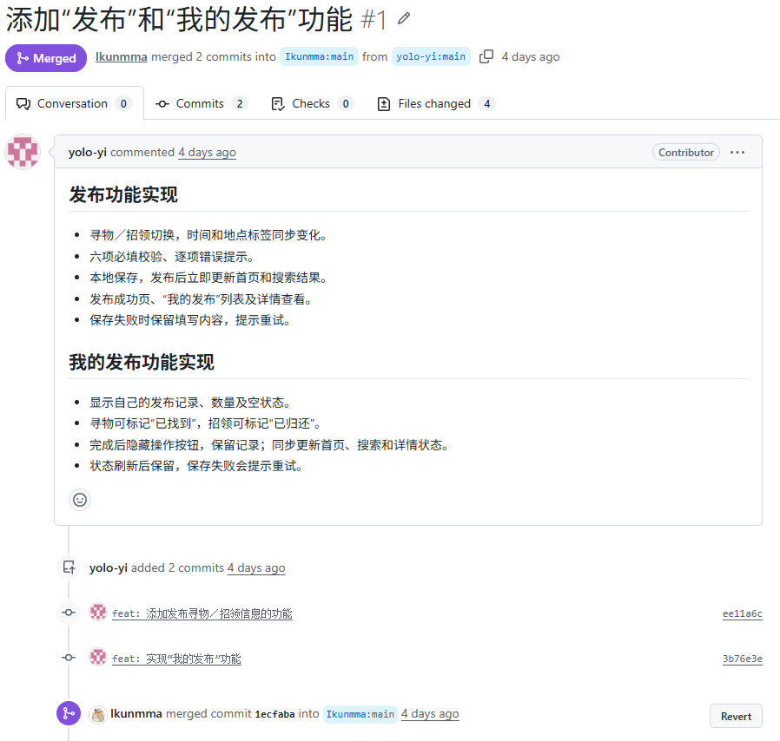Open the added 2 commits timestamp link
Screen dimensions: 780x741
(256, 567)
